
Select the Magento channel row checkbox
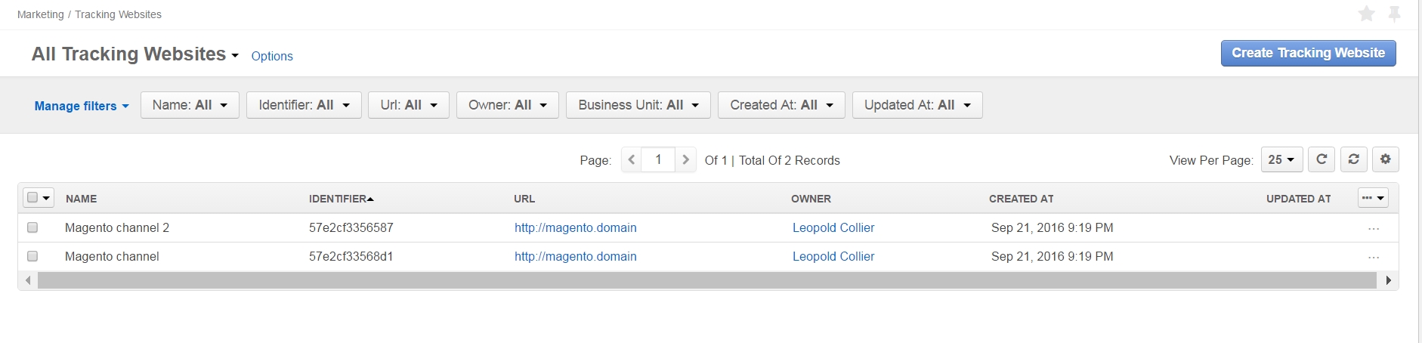tap(32, 256)
